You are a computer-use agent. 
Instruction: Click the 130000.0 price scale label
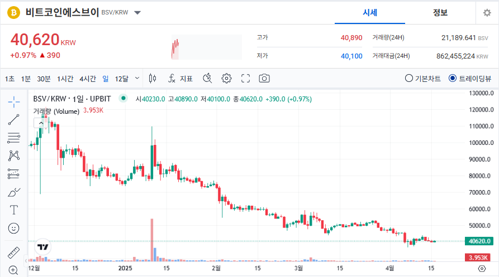[481, 93]
